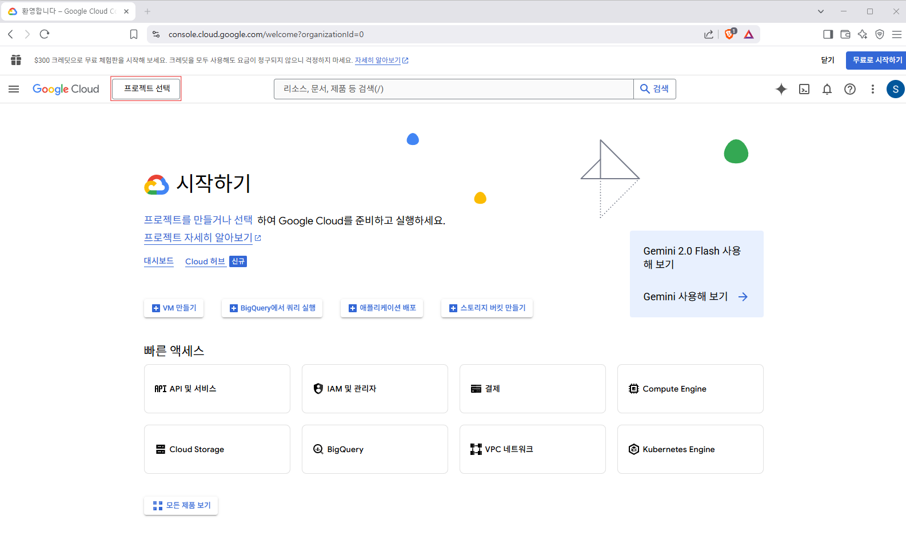Screen dimensions: 906x536
Task: Open Cloud 허브 link
Action: [x=205, y=261]
